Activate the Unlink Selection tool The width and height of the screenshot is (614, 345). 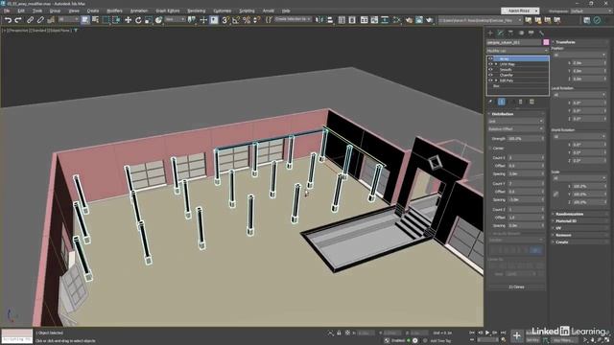(x=40, y=20)
